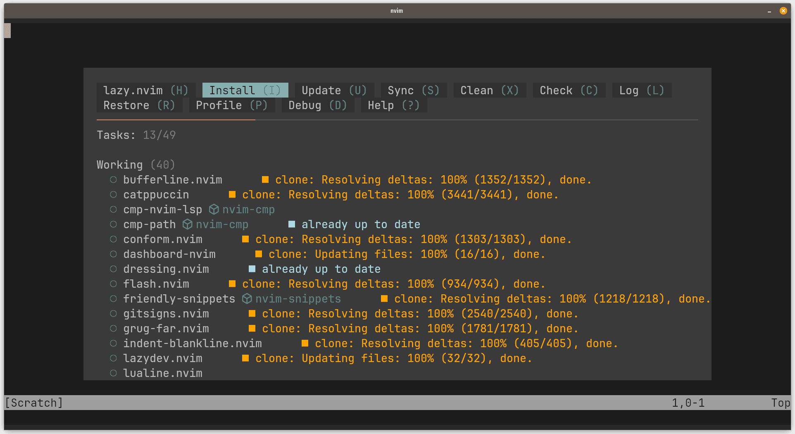This screenshot has height=434, width=795.
Task: Click the Restore (R) button
Action: (x=139, y=105)
